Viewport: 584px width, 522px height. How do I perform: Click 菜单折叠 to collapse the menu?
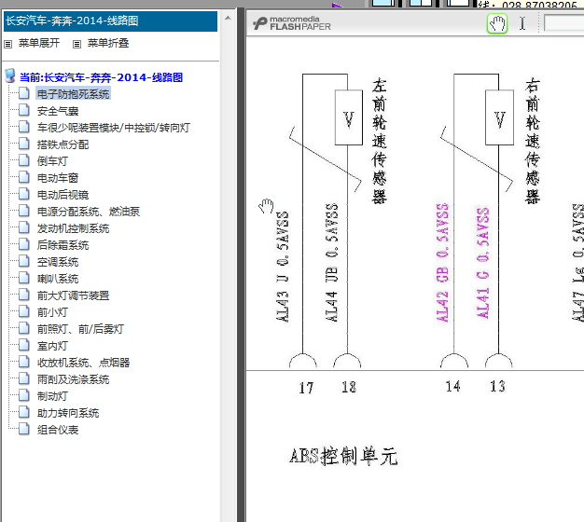tap(108, 43)
